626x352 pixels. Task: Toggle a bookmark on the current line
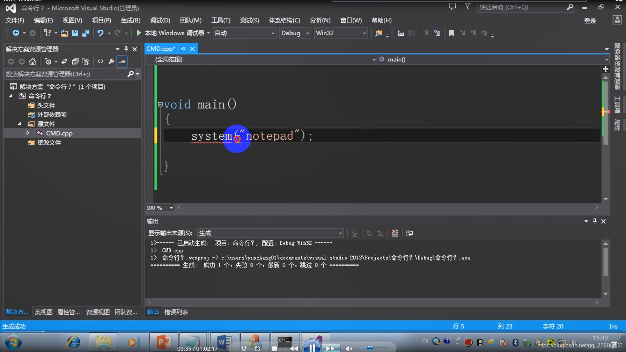coord(451,33)
